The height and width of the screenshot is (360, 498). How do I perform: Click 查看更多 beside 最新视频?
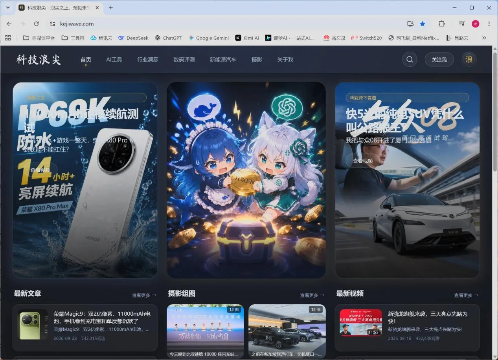(467, 295)
